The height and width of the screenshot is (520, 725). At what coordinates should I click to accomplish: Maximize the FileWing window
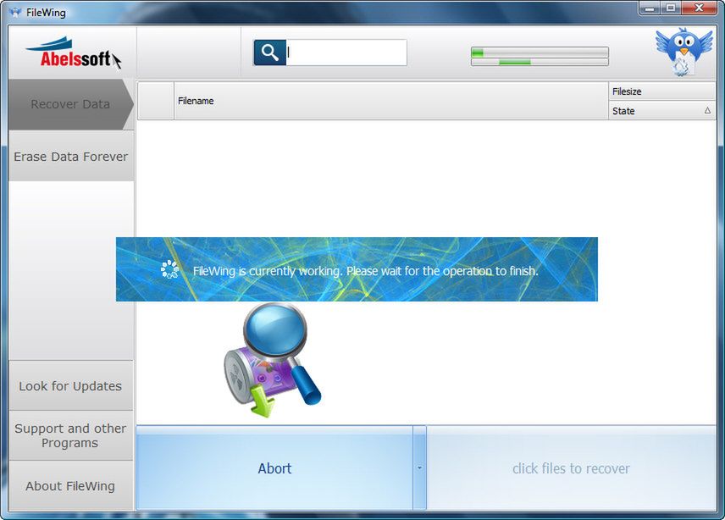671,8
